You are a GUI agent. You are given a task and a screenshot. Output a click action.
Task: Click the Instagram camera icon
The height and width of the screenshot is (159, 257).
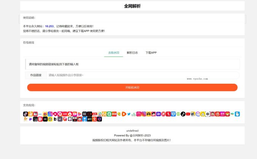[x=144, y=114]
